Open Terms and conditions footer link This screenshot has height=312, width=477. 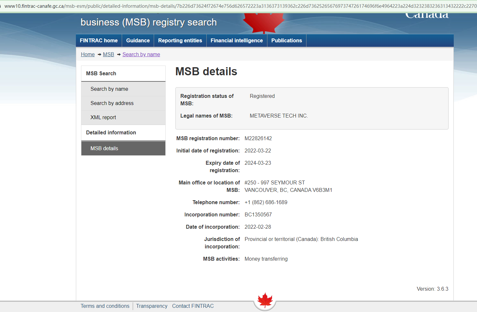pos(105,306)
